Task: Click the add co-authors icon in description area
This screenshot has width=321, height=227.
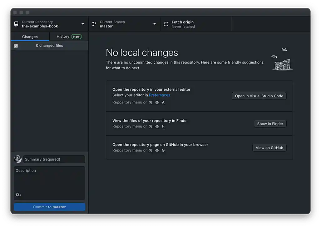Action: [x=18, y=195]
